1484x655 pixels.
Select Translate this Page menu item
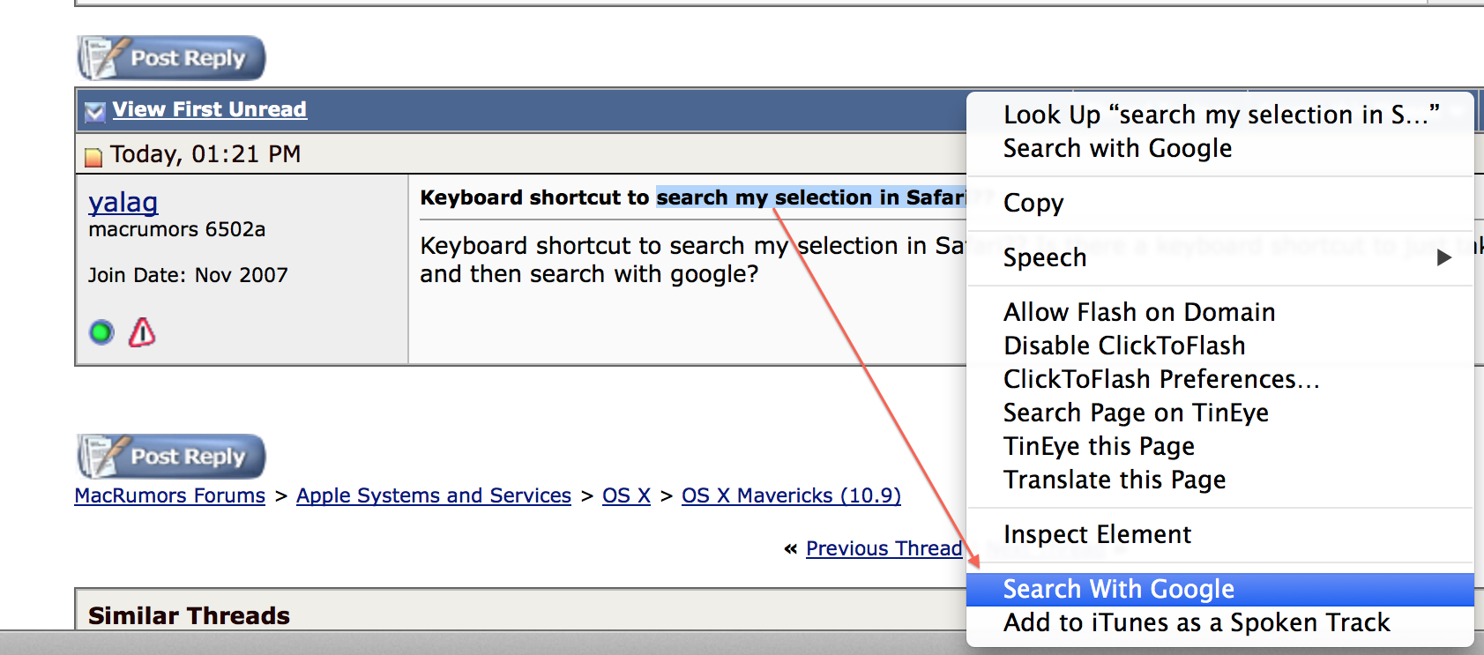tap(1220, 480)
